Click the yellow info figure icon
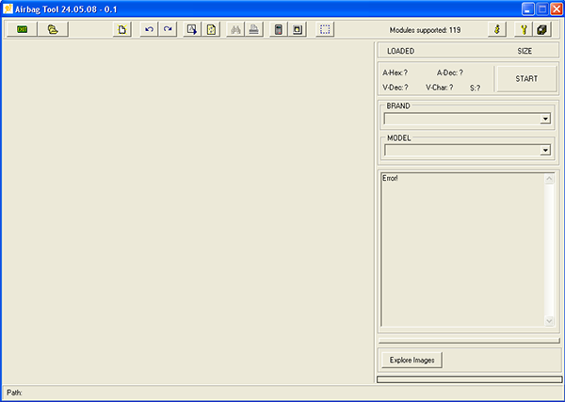This screenshot has width=565, height=402. click(497, 29)
